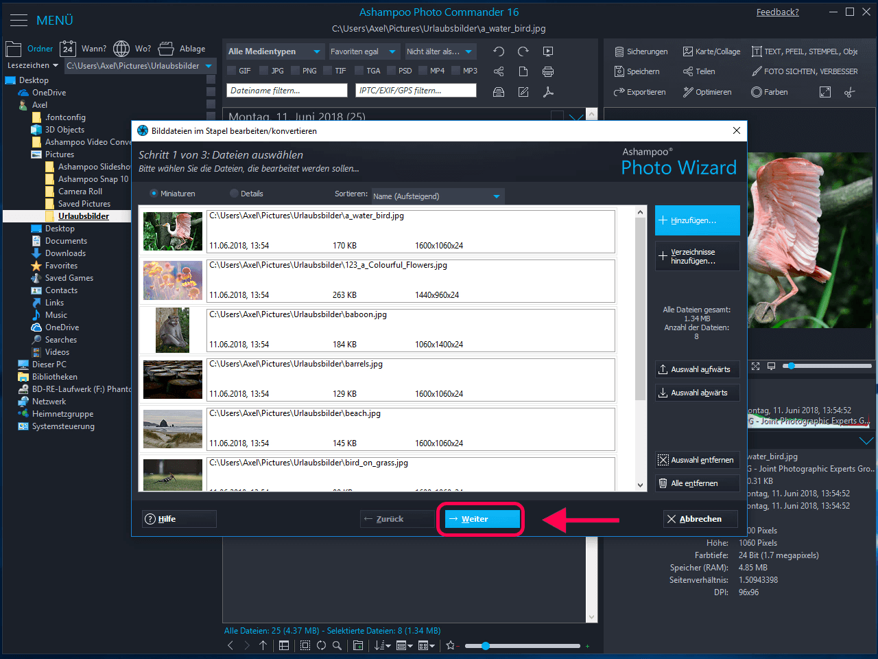Open Karte/Collage tool
Image resolution: width=878 pixels, height=659 pixels.
(x=711, y=51)
